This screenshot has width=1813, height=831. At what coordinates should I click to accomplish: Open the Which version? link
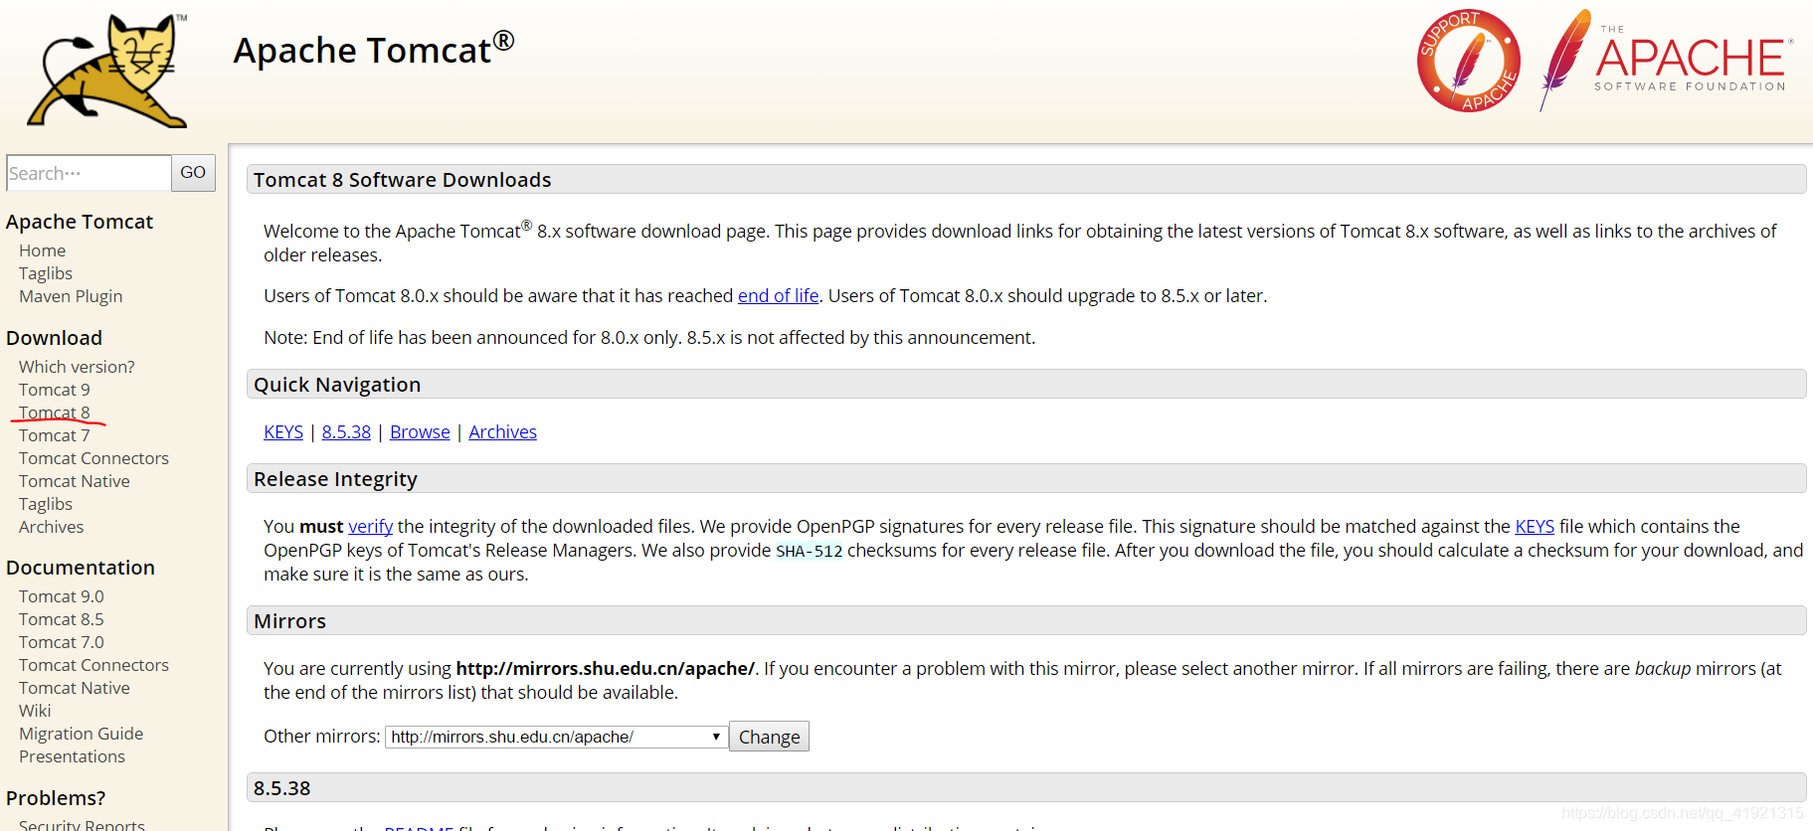pyautogui.click(x=77, y=367)
